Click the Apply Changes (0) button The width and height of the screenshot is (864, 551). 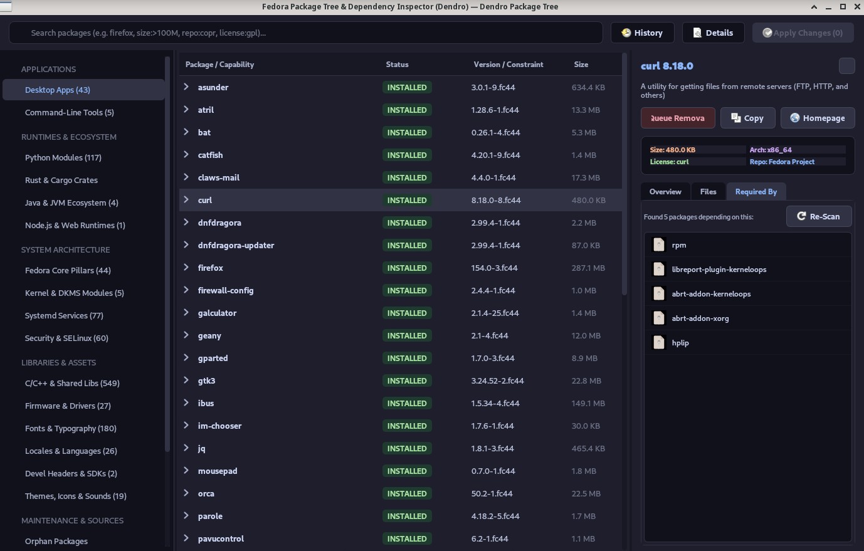(x=803, y=33)
